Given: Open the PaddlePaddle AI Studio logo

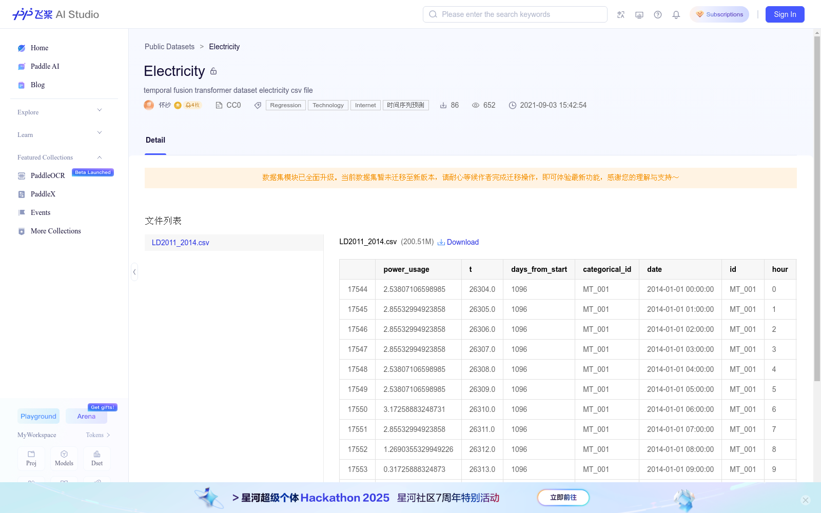Looking at the screenshot, I should [x=55, y=14].
